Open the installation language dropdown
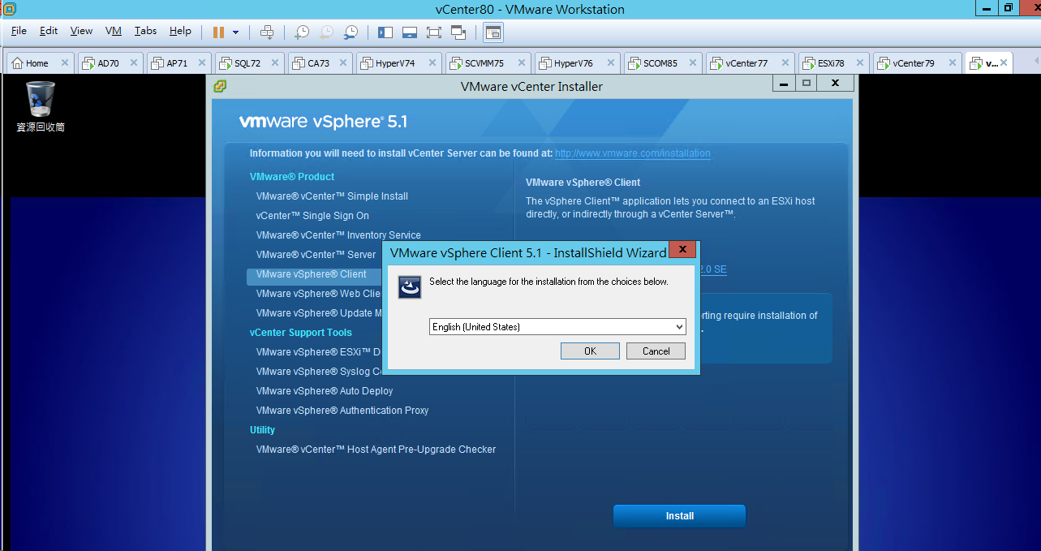Viewport: 1041px width, 551px height. tap(557, 327)
